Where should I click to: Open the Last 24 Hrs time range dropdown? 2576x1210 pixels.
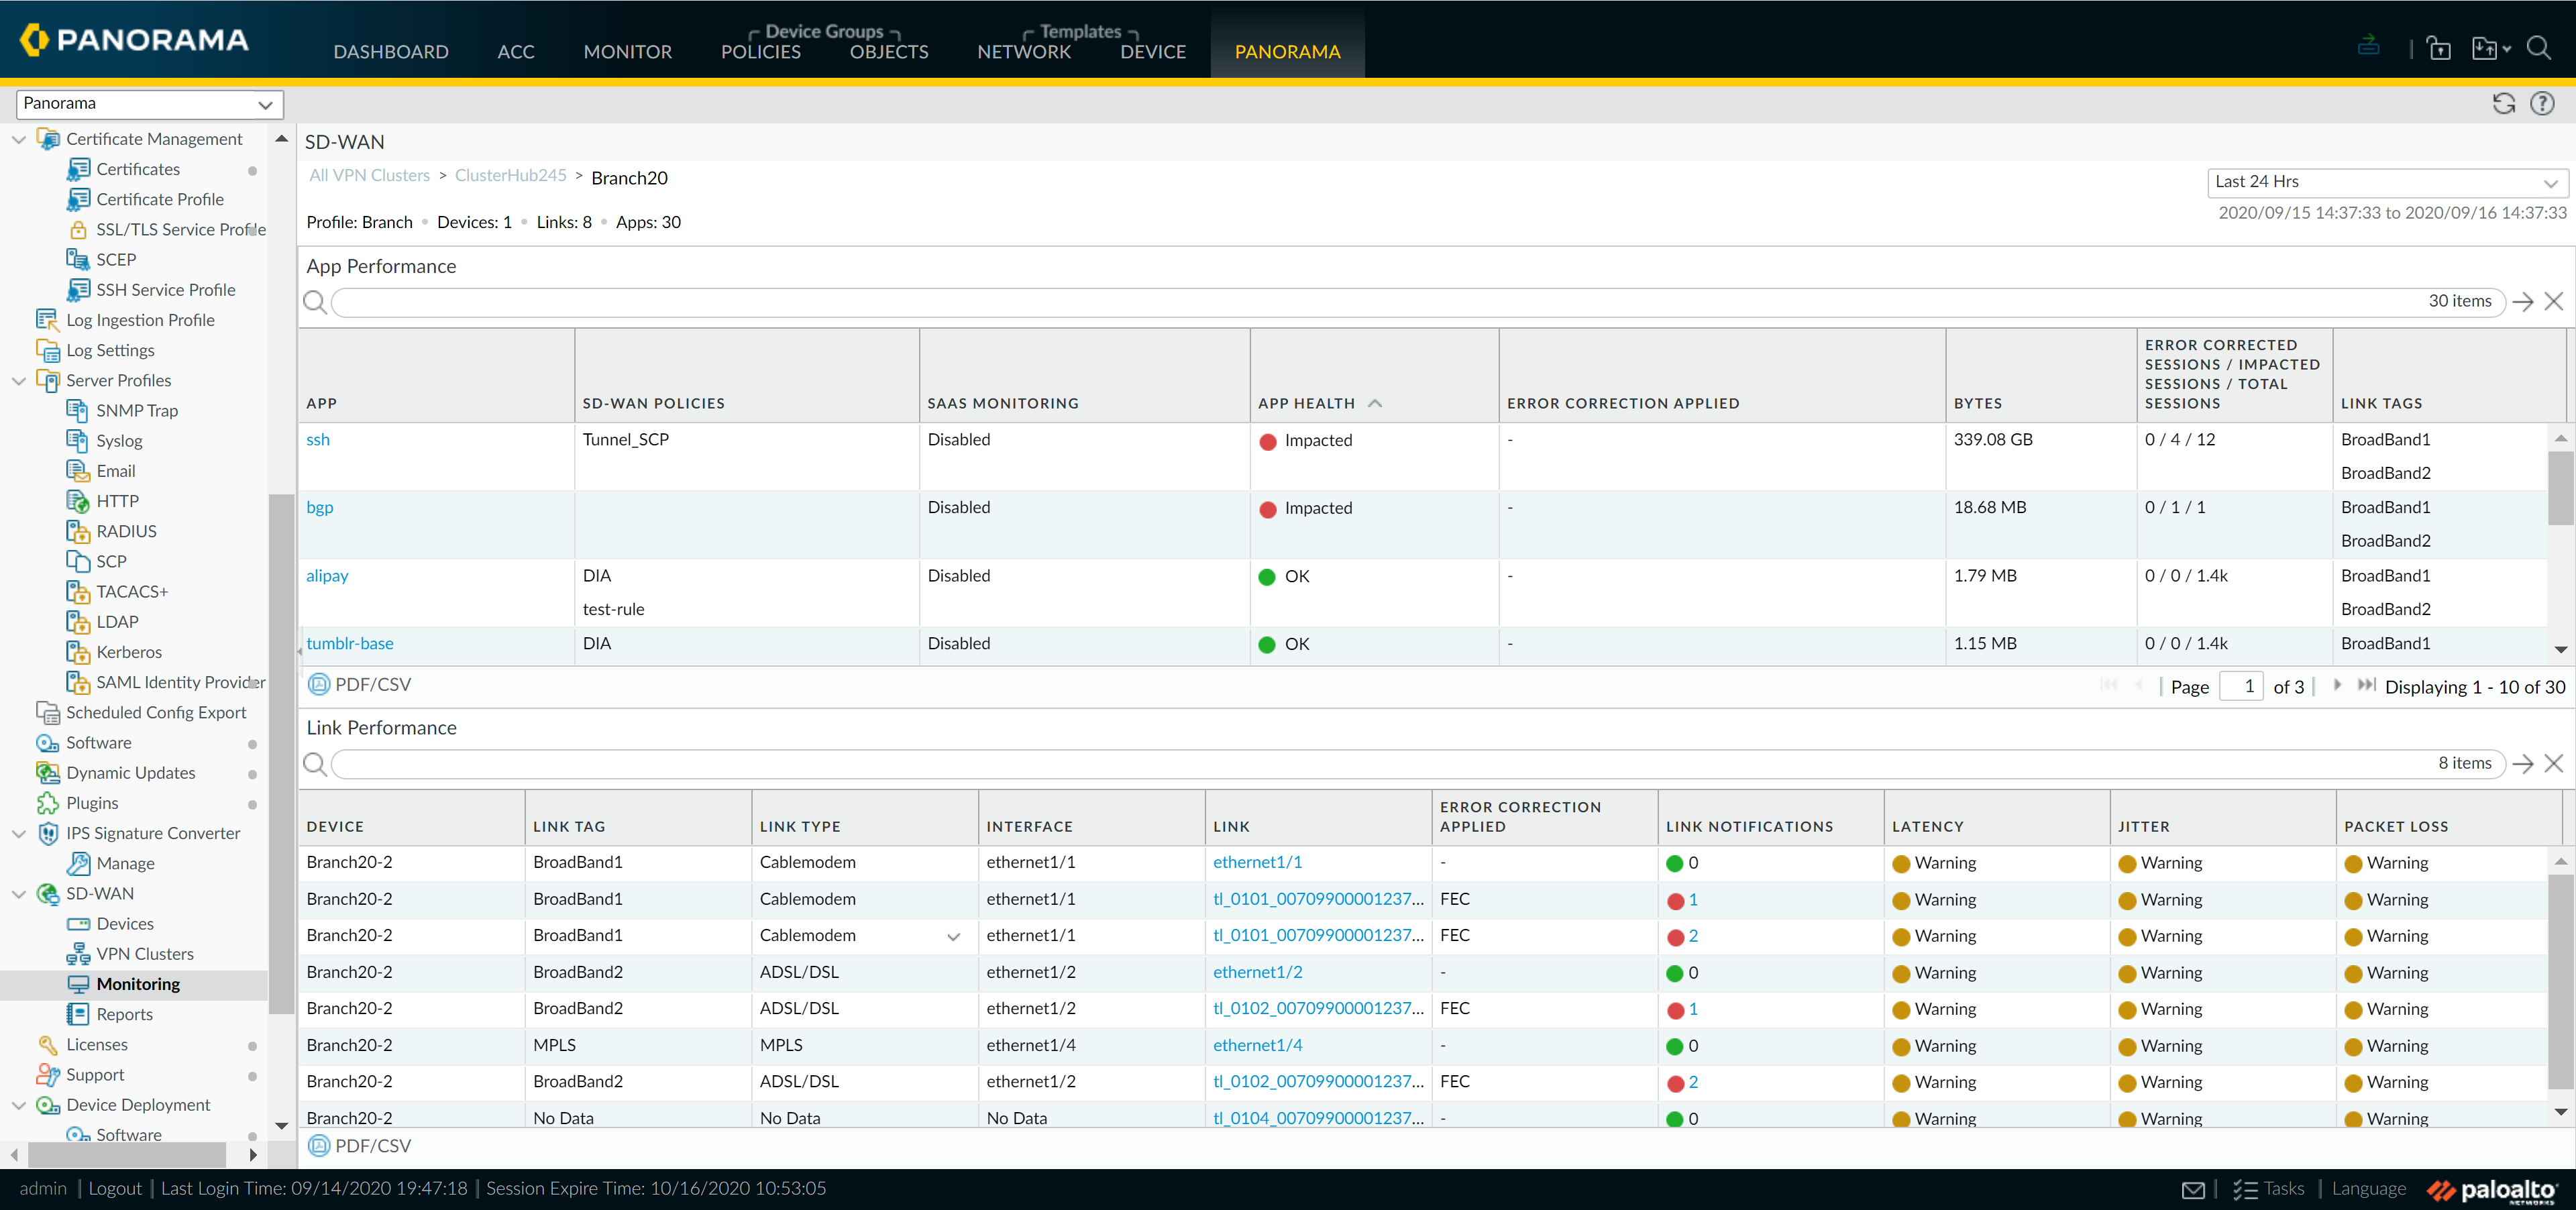2387,182
